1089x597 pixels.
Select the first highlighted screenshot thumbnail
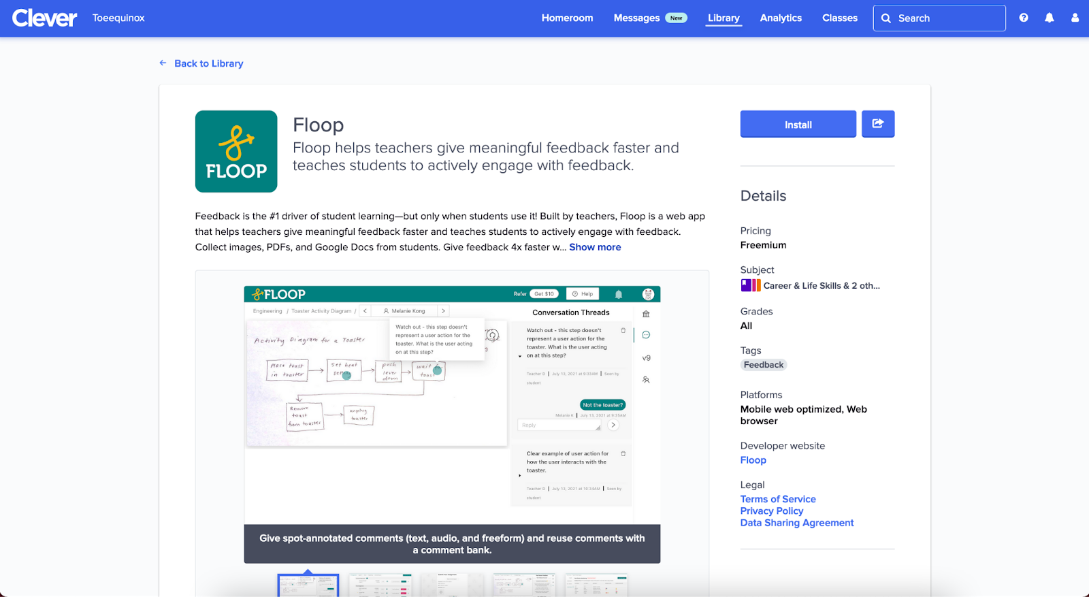308,585
